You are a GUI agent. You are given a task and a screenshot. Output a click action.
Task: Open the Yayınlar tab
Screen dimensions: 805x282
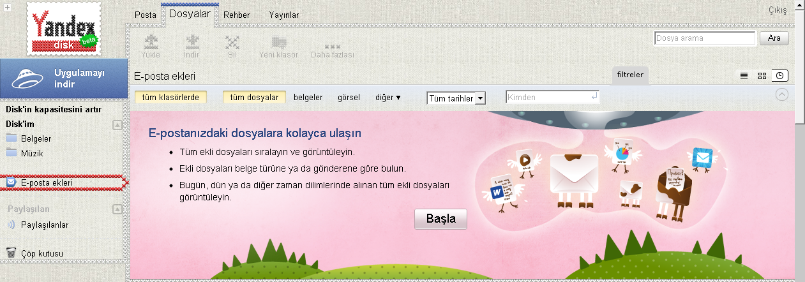[x=284, y=15]
